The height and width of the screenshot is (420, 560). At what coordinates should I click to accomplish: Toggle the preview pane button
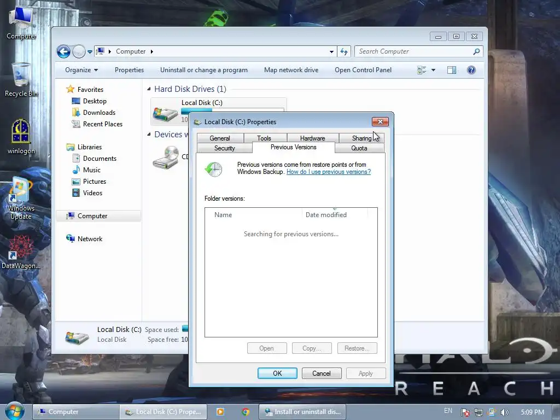pos(452,70)
